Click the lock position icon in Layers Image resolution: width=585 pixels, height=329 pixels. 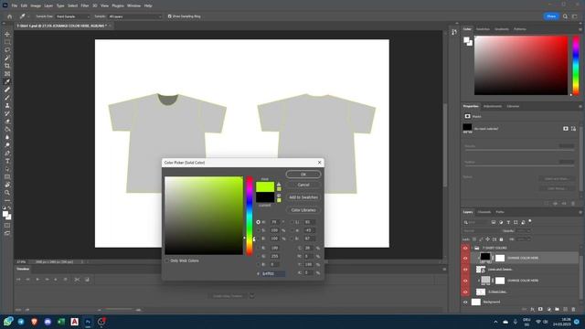coord(487,239)
